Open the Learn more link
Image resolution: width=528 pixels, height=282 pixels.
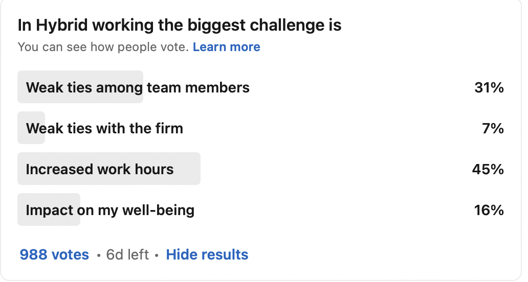[226, 48]
